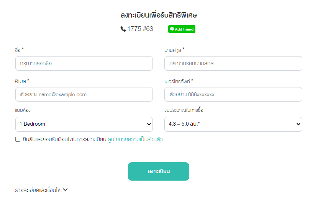Click the 1775 #63 phone number
The image size is (318, 202).
(x=140, y=29)
